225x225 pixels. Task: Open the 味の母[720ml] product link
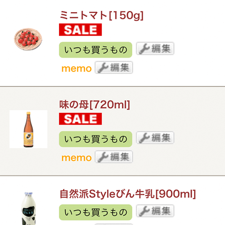coord(94,104)
